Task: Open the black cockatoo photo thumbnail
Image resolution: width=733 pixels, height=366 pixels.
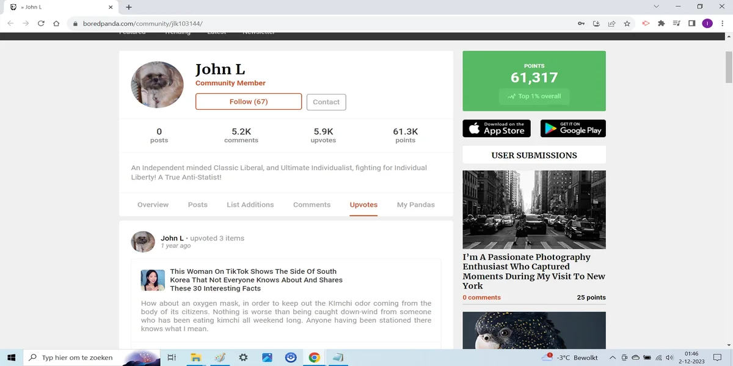Action: [x=534, y=330]
